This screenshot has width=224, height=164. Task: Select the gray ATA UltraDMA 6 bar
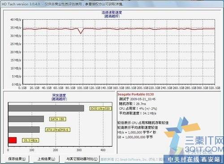tap(24, 130)
